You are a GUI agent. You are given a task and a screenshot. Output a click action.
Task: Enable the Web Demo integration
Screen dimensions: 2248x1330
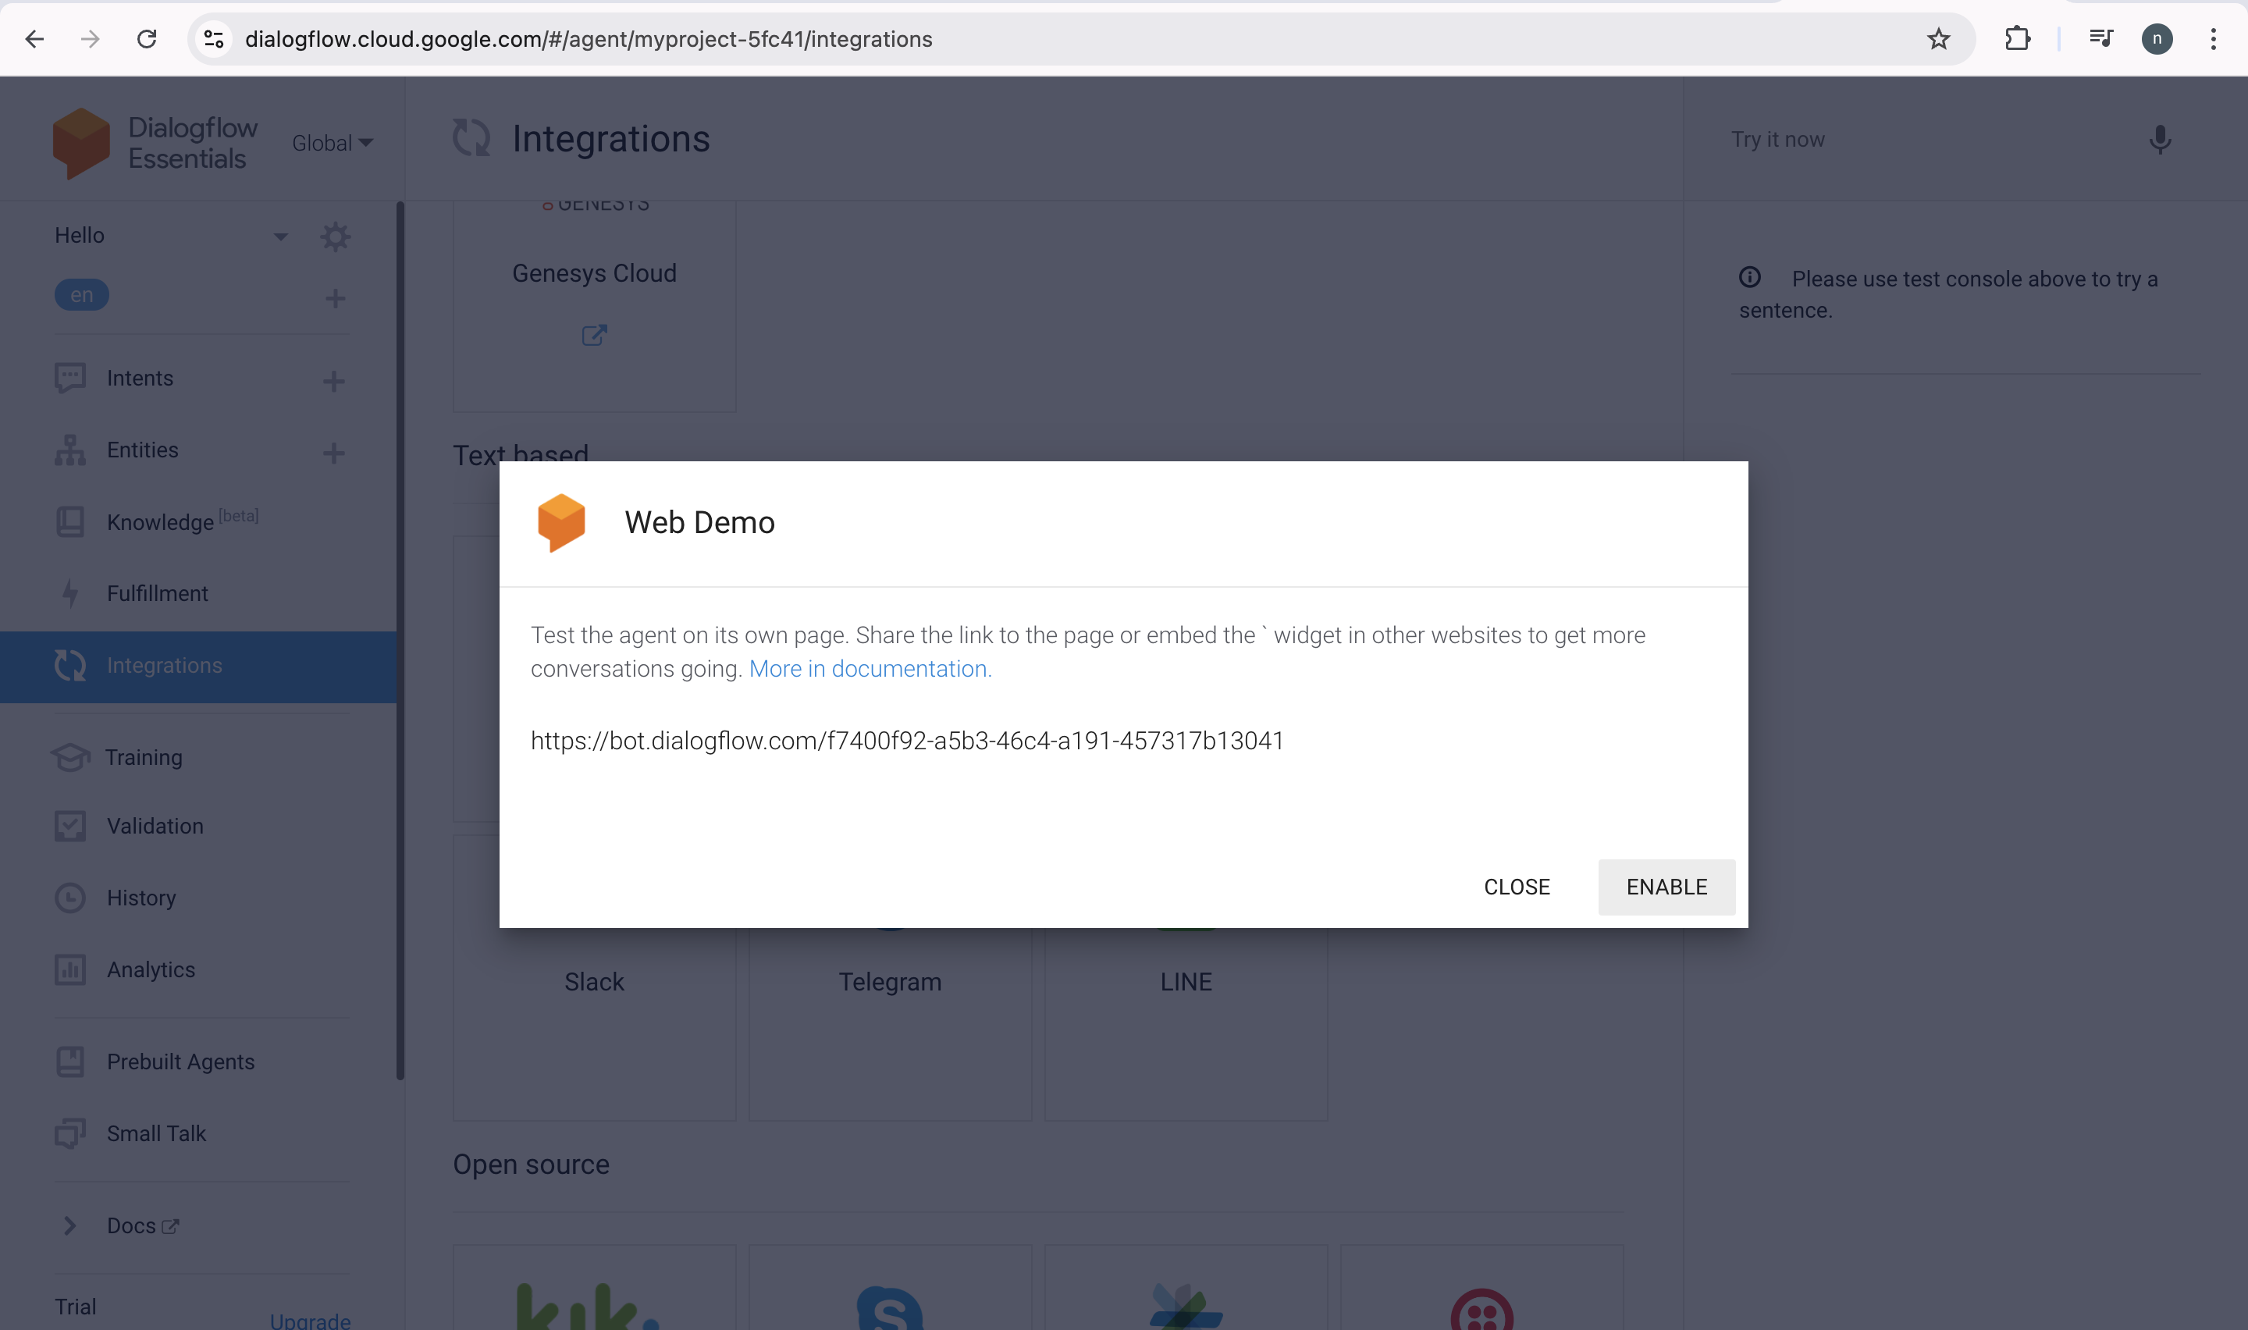point(1666,887)
